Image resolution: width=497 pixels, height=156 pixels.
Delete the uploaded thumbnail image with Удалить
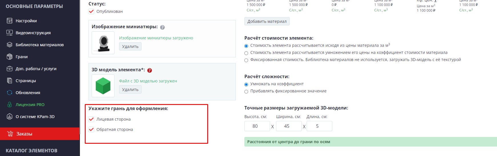pyautogui.click(x=130, y=46)
